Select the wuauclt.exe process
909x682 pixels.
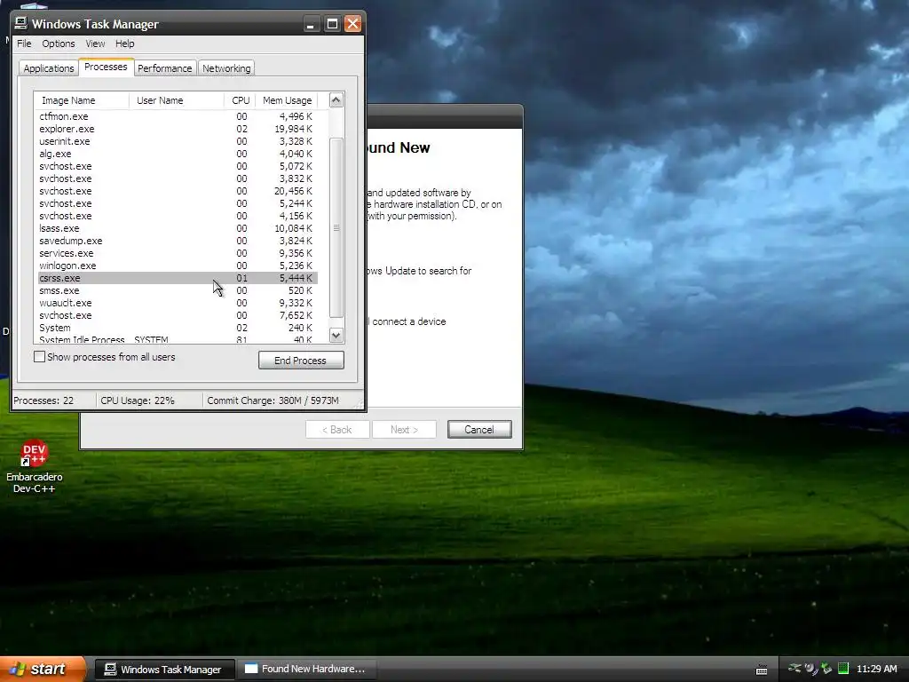pyautogui.click(x=178, y=303)
